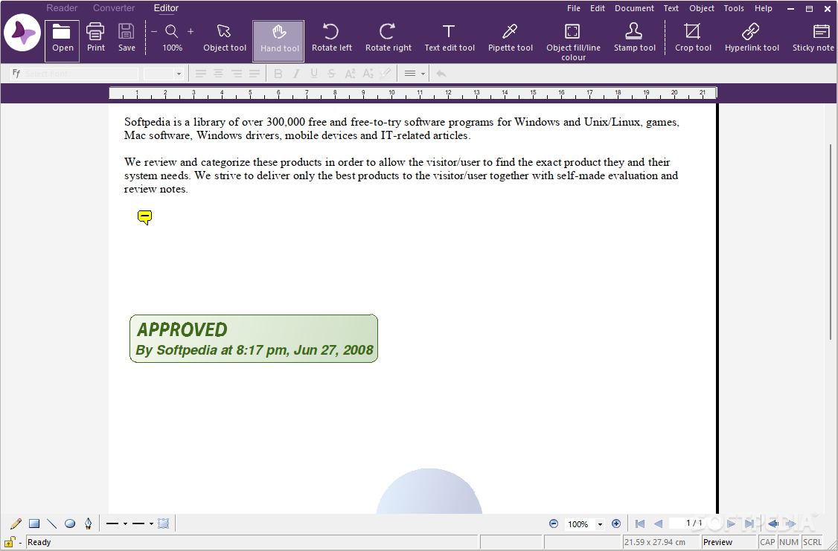Print the document using Print icon
The width and height of the screenshot is (838, 551).
pos(96,37)
